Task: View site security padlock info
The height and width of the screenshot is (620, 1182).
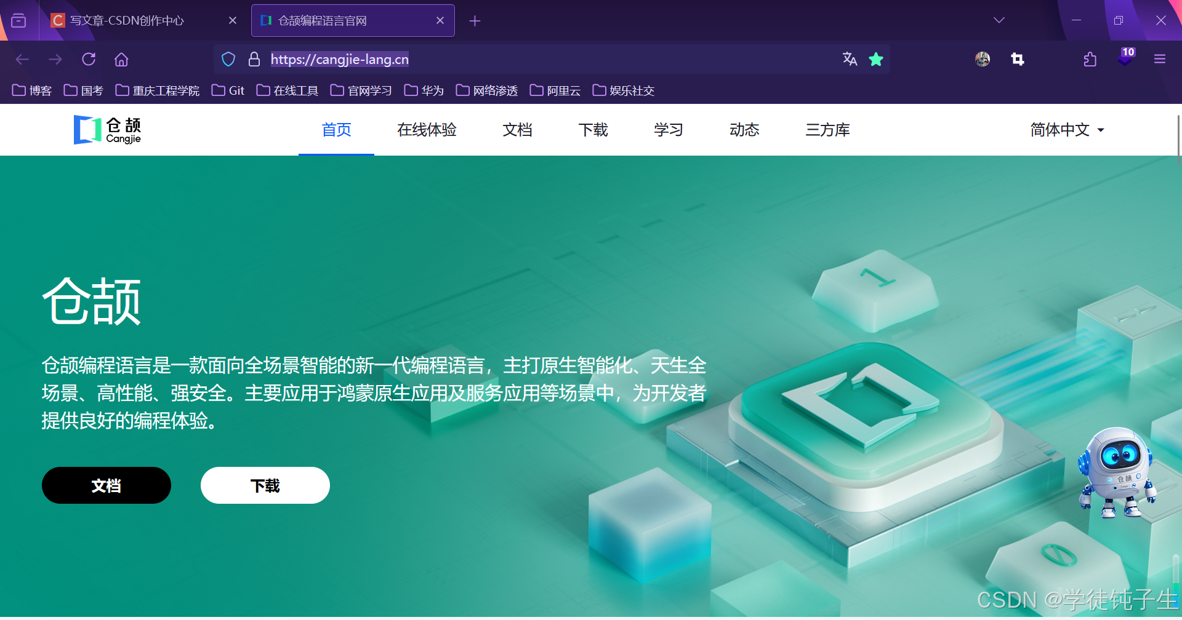Action: coord(254,59)
